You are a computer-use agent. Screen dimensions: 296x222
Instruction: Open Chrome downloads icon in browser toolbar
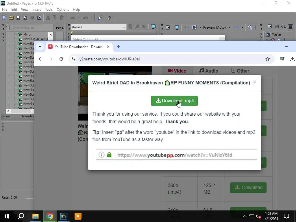click(292, 59)
